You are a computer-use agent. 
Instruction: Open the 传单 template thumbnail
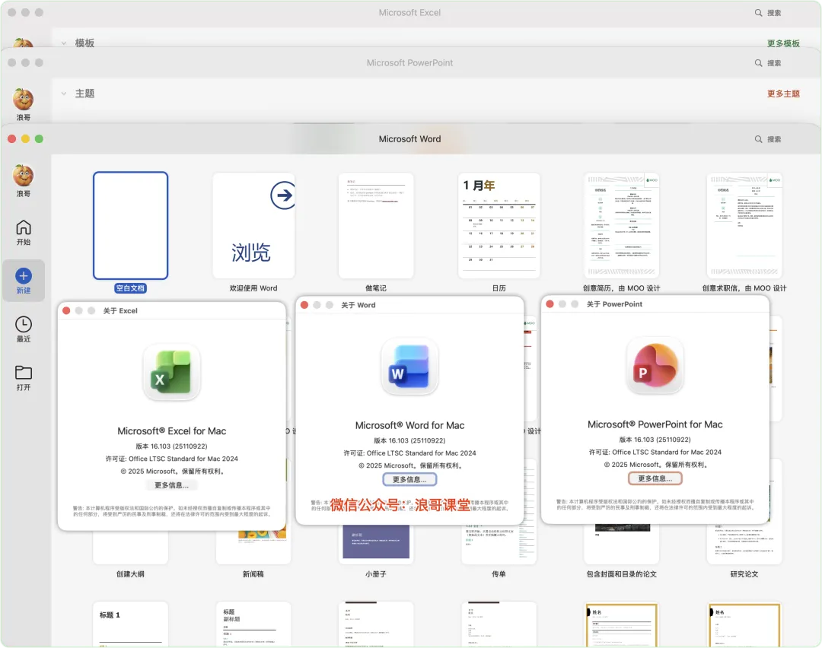click(499, 544)
